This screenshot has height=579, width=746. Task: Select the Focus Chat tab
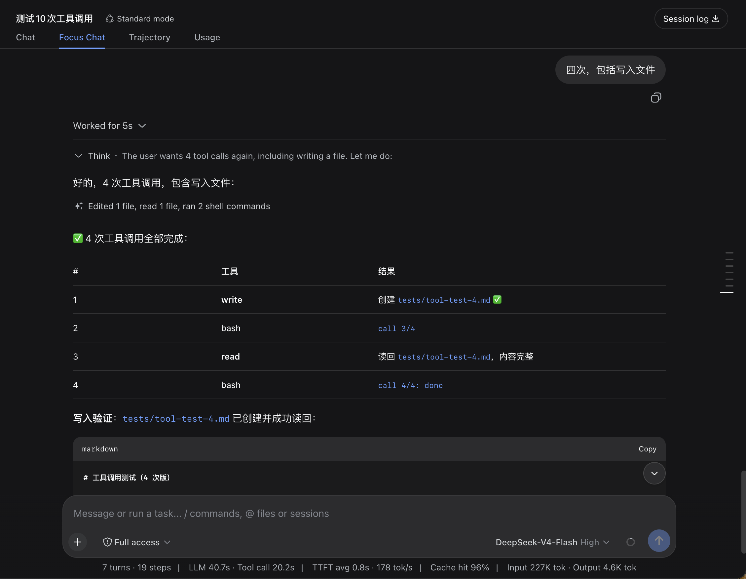[82, 37]
